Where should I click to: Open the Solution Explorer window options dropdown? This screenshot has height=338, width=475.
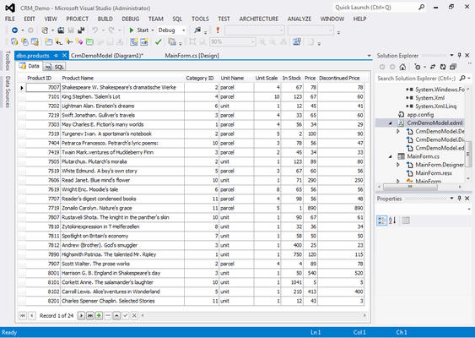coord(451,55)
